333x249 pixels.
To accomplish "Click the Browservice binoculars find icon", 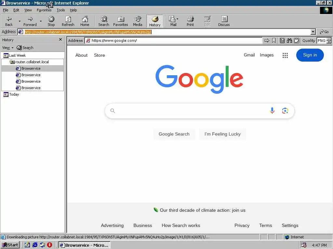I will click(289, 41).
